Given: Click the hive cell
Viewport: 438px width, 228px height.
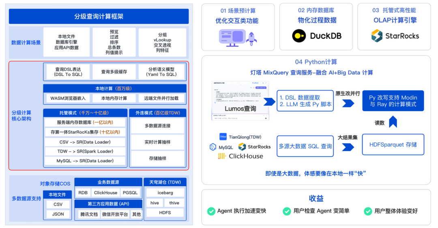Looking at the screenshot, I should click(x=155, y=203).
